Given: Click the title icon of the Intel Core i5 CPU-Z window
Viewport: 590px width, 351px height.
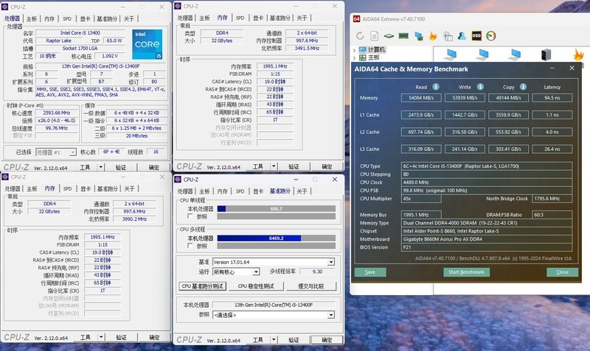Looking at the screenshot, I should (5, 7).
